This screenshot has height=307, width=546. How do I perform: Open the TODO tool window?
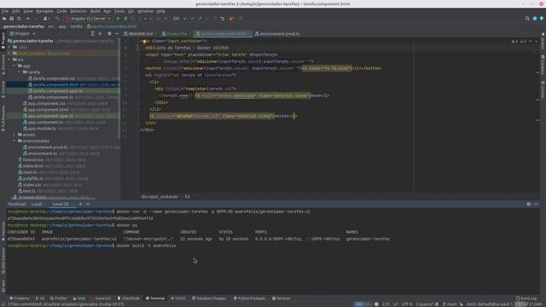(x=178, y=298)
